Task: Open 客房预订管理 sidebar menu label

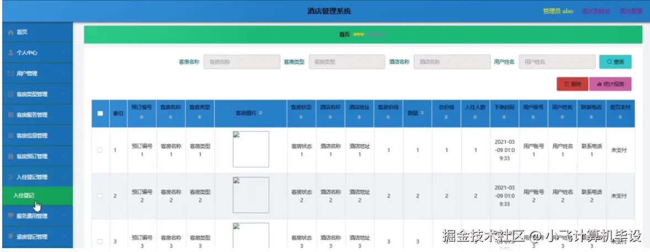Action: pyautogui.click(x=32, y=157)
